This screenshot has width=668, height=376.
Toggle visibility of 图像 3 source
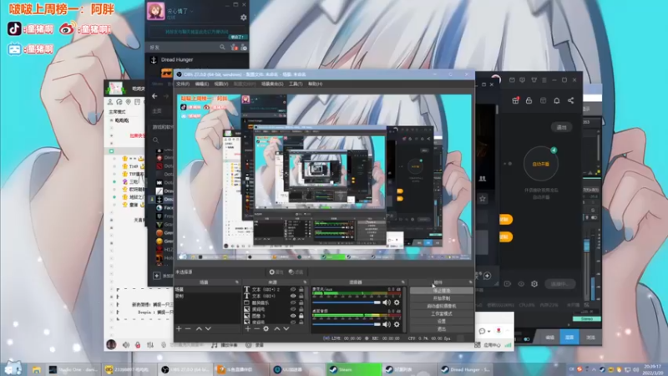(x=293, y=316)
